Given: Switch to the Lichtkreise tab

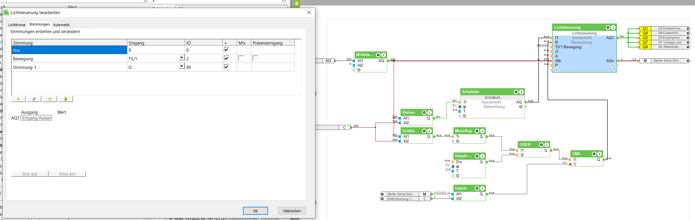Looking at the screenshot, I should [x=17, y=25].
